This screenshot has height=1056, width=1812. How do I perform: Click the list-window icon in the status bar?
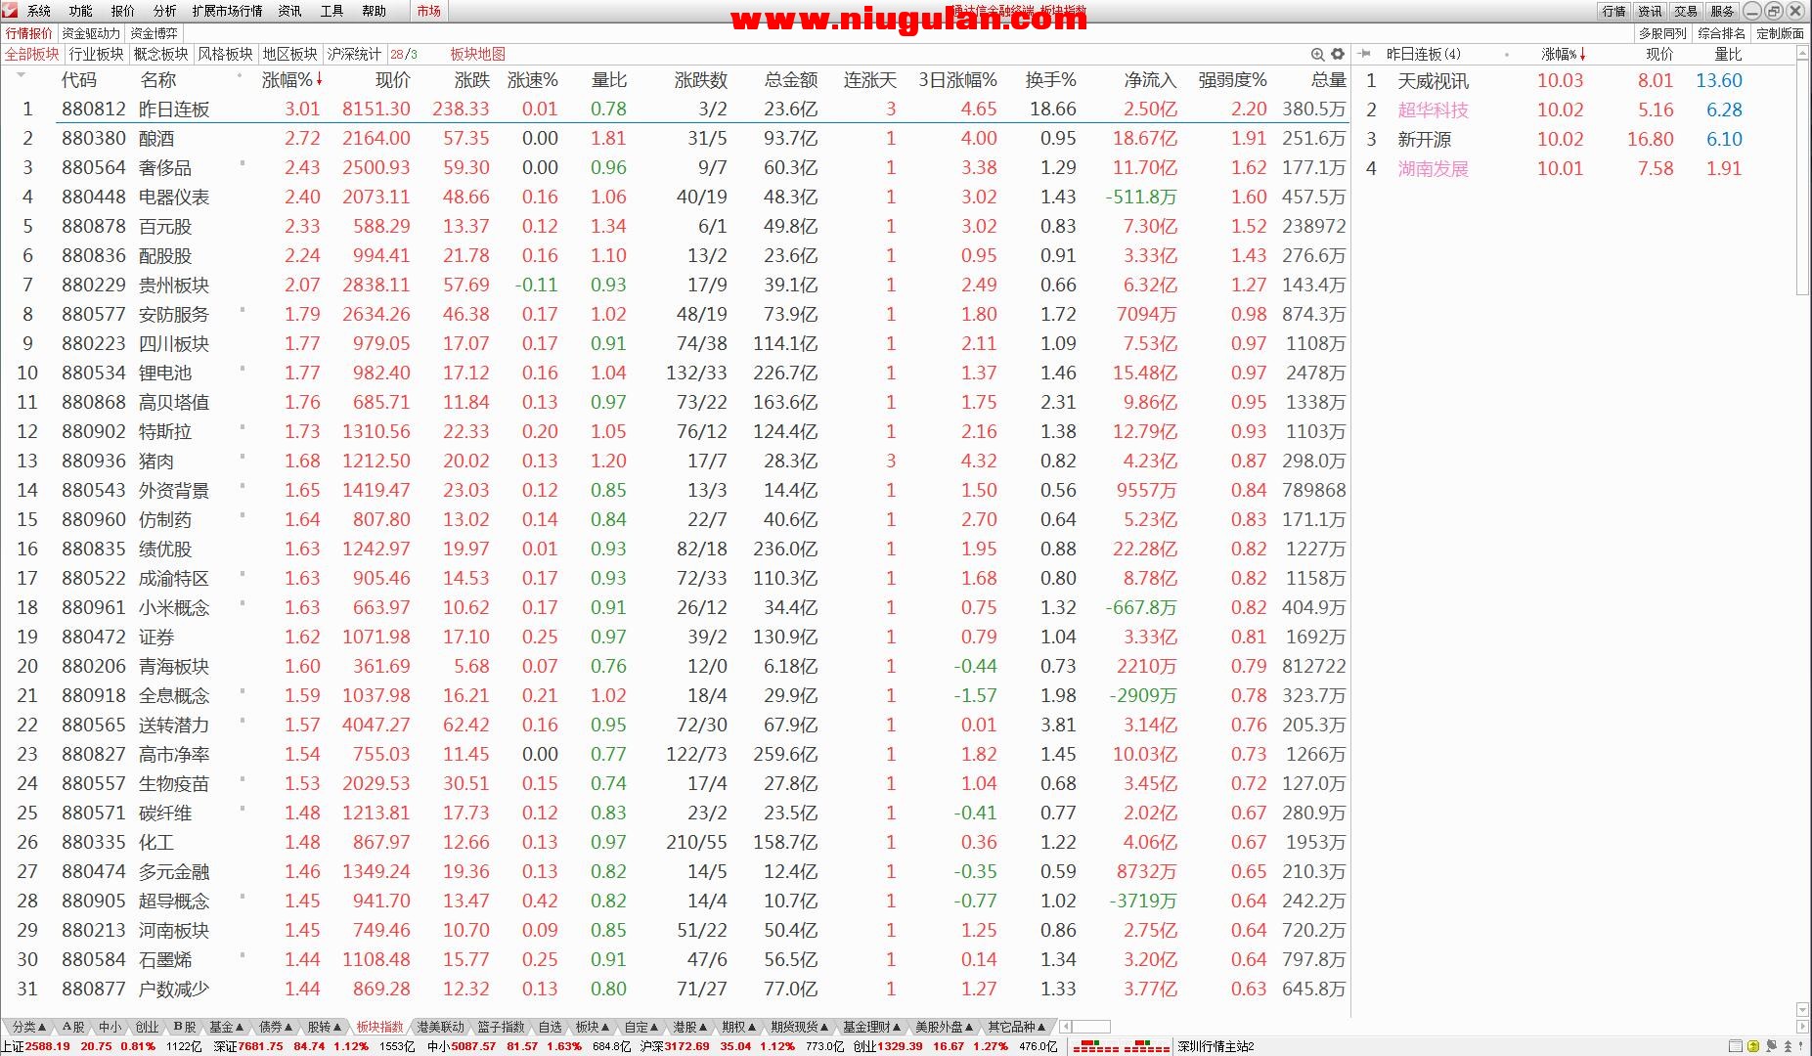pyautogui.click(x=1735, y=1046)
